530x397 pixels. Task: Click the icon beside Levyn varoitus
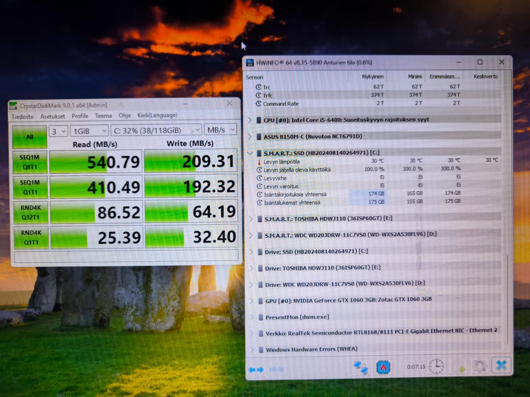pyautogui.click(x=259, y=186)
